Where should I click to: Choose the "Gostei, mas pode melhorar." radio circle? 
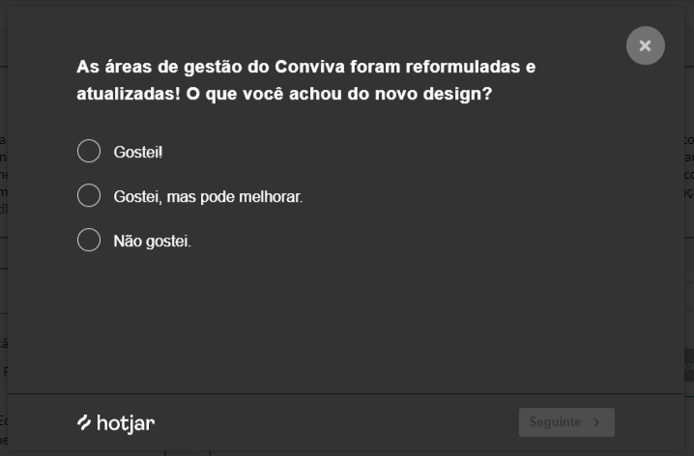click(89, 196)
